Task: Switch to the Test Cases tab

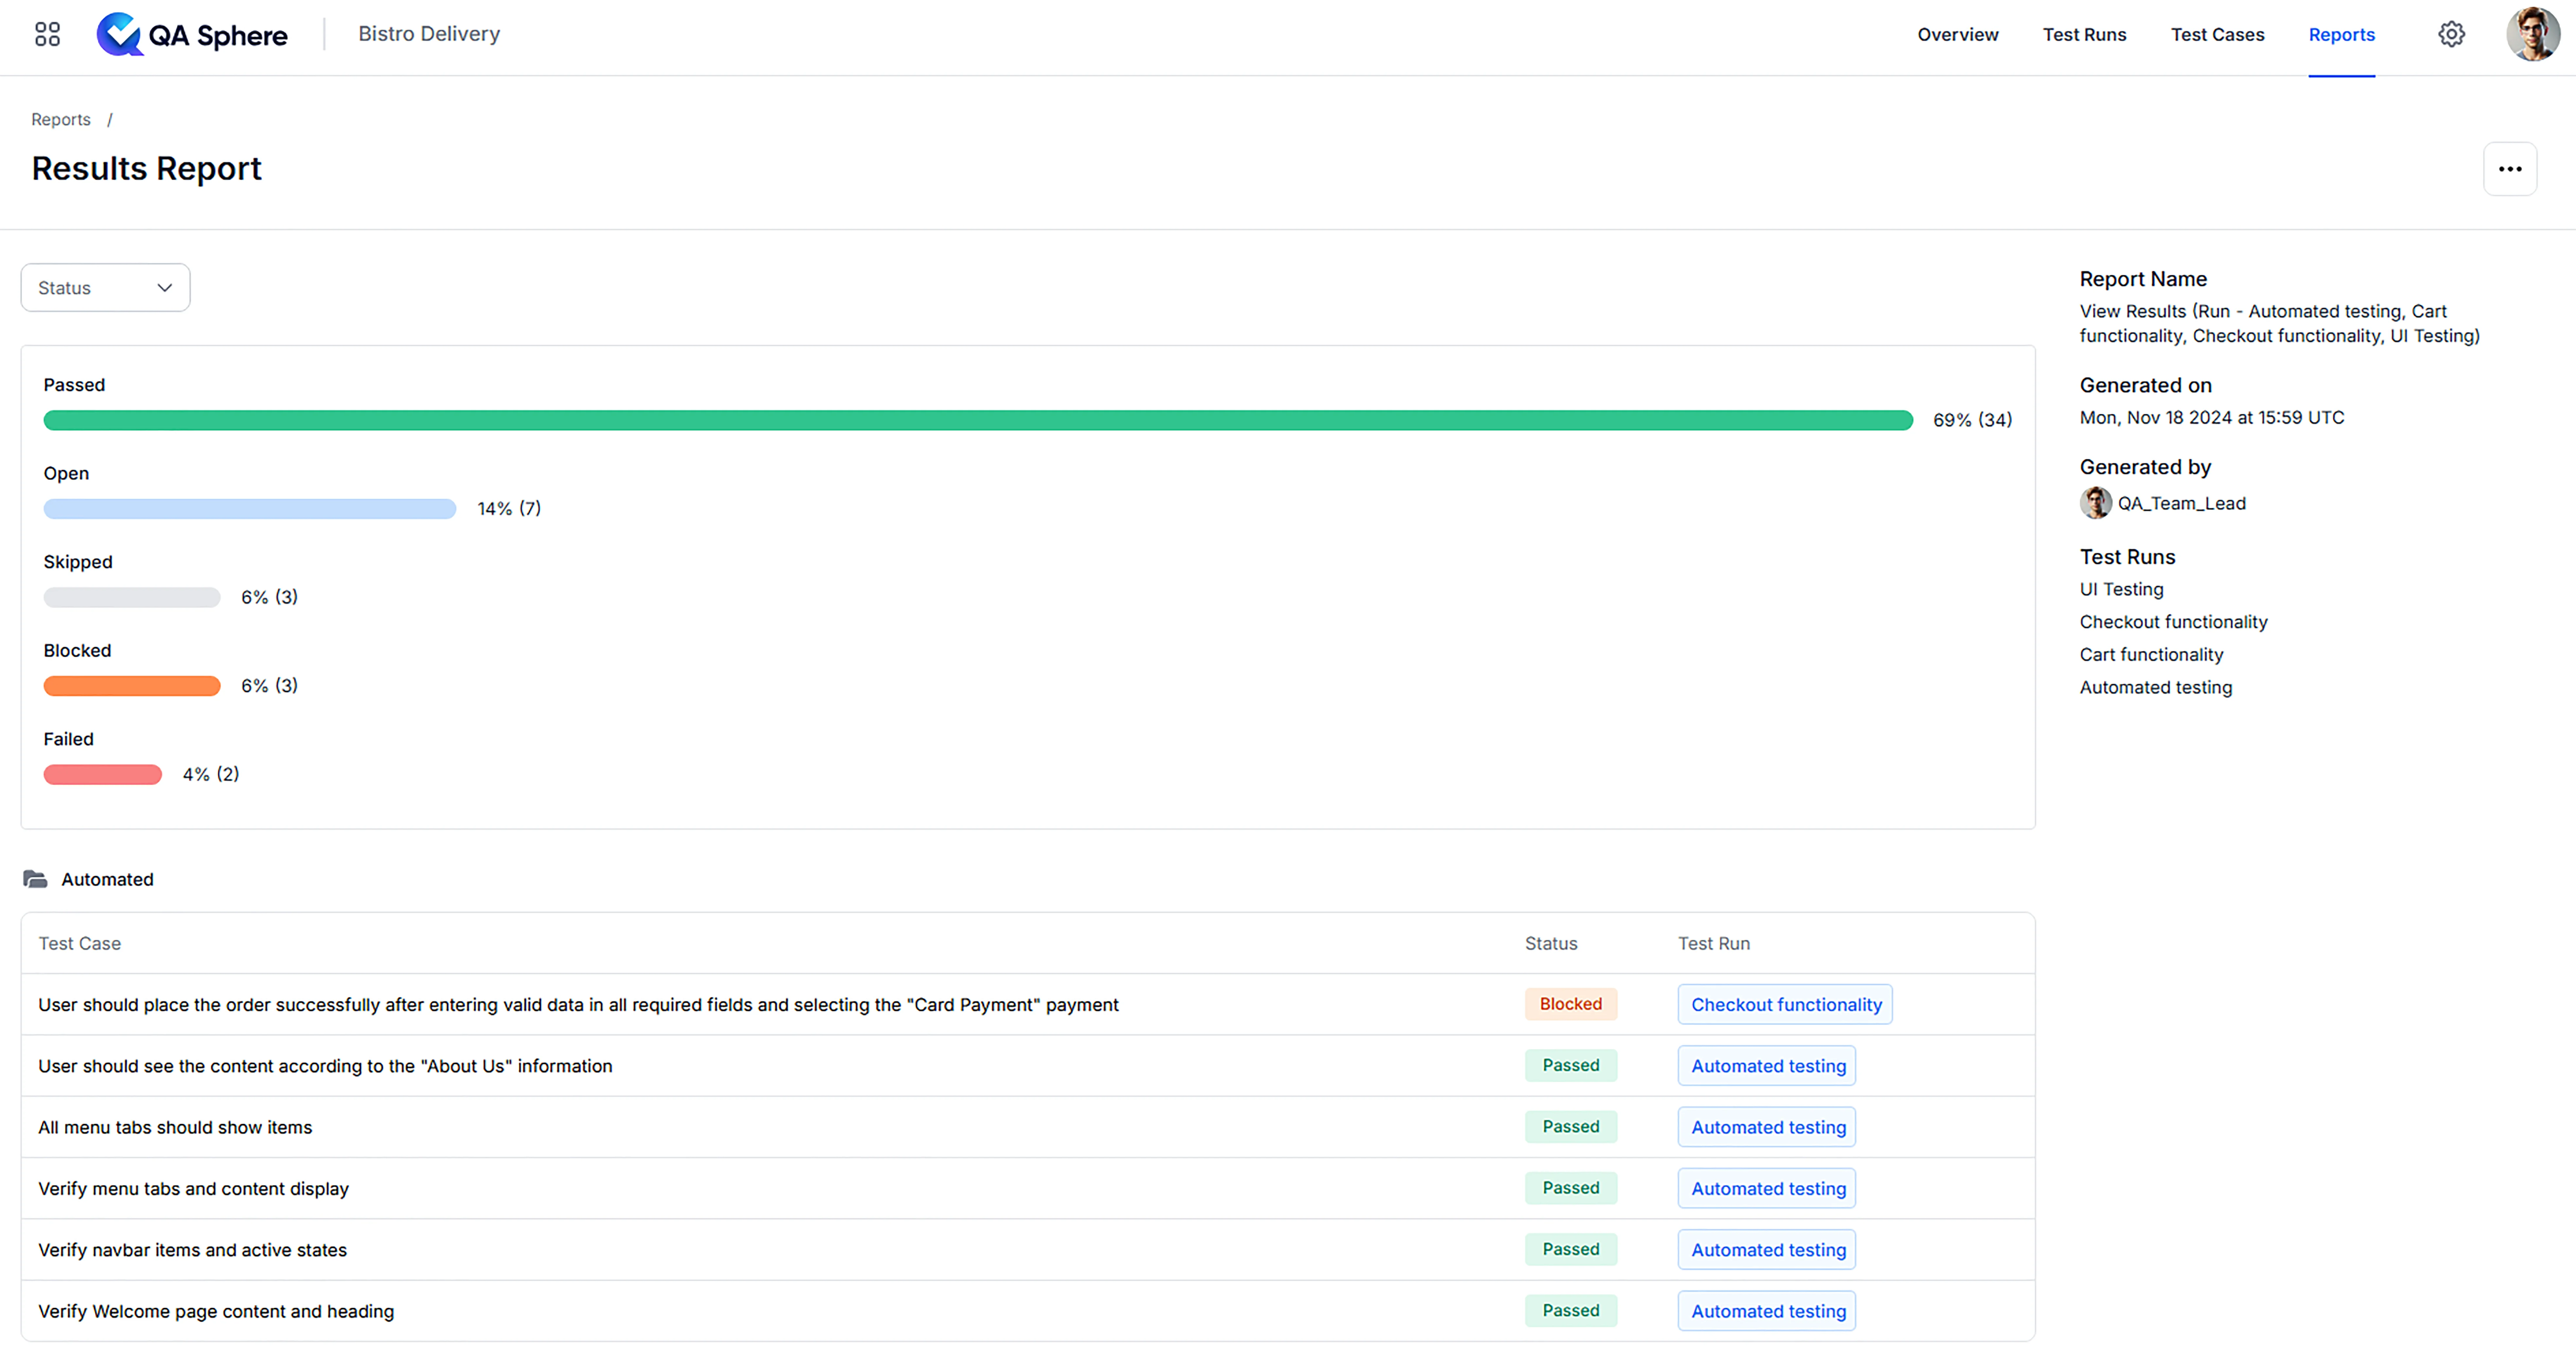Action: tap(2217, 32)
